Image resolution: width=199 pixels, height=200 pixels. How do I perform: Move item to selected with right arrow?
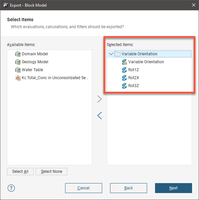click(x=99, y=99)
